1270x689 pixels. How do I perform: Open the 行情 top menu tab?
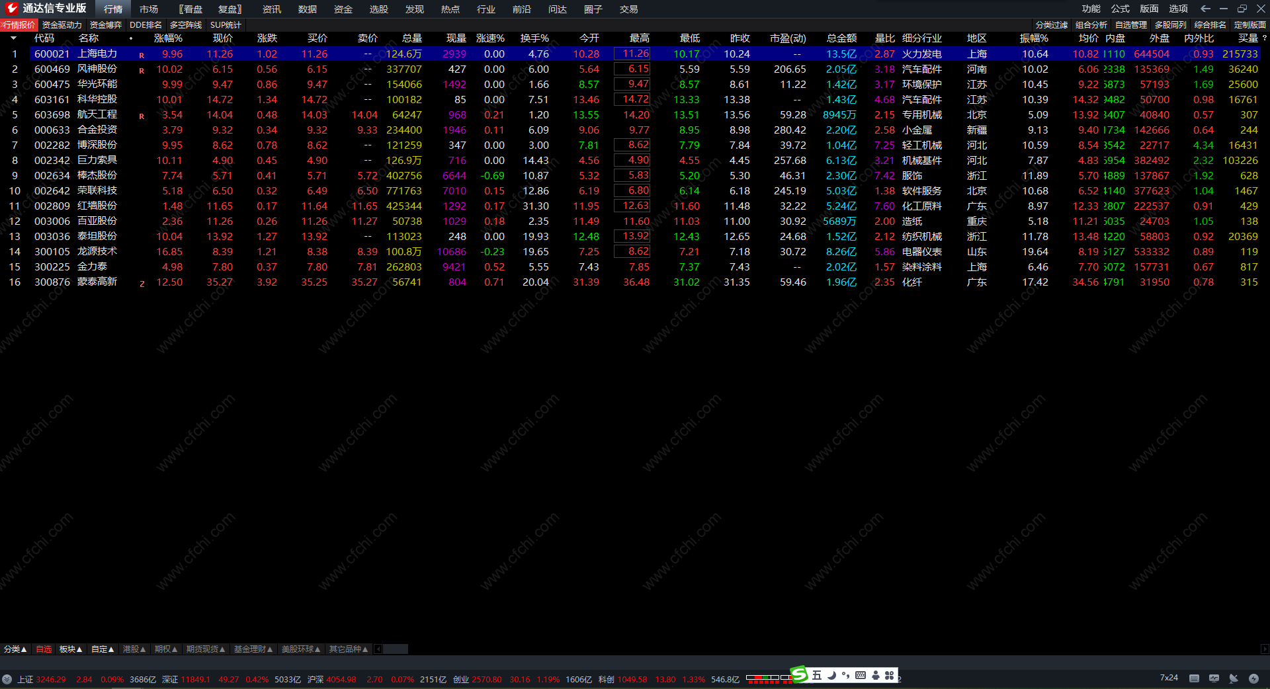(x=113, y=9)
